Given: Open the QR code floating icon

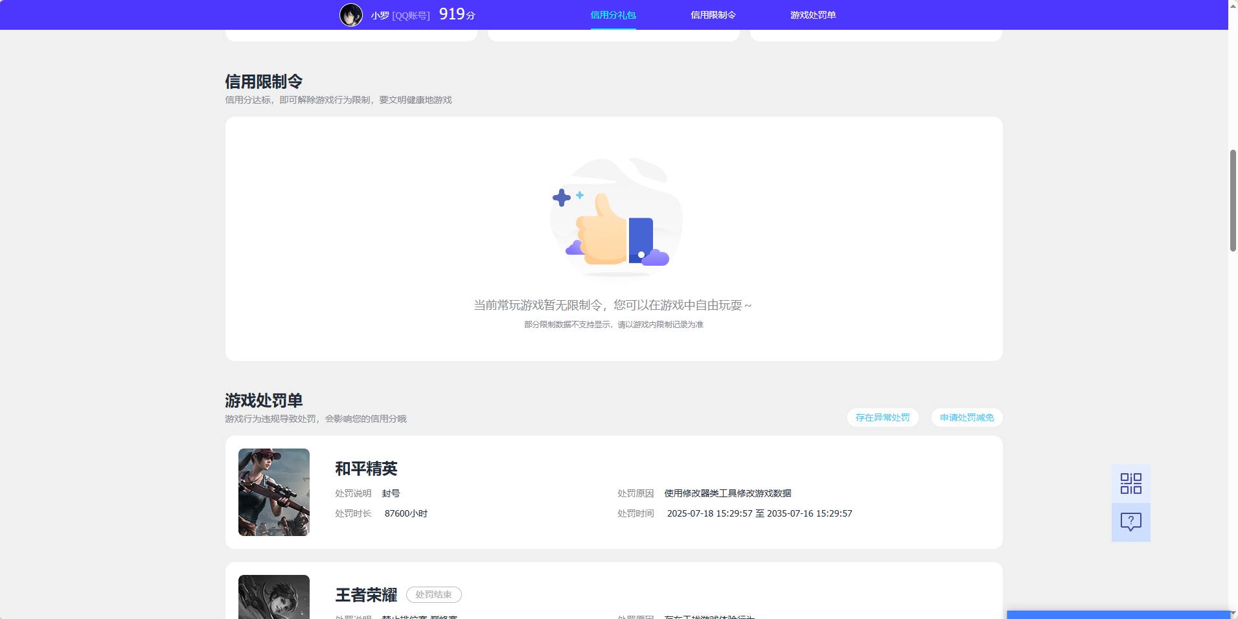Looking at the screenshot, I should click(x=1130, y=484).
